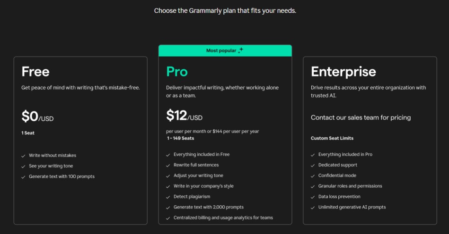The width and height of the screenshot is (449, 234).
Task: Click the $0/USD Free price
Action: tap(37, 117)
